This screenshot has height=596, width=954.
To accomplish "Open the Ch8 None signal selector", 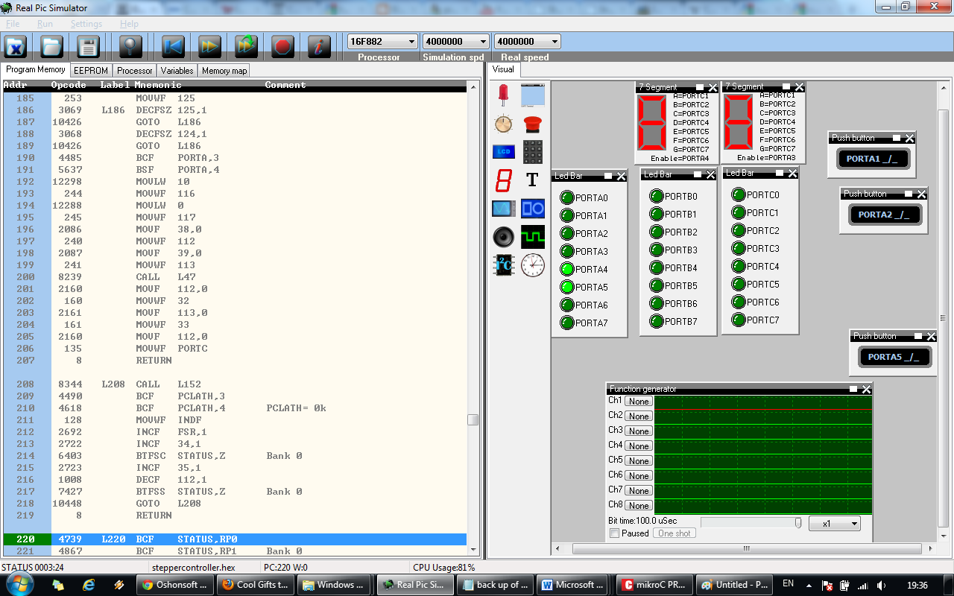I will coord(638,506).
